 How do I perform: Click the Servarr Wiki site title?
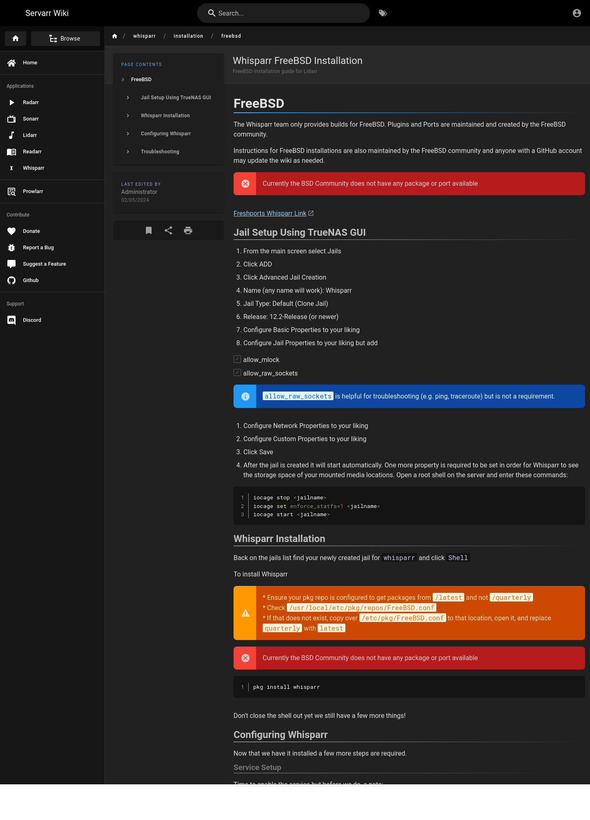point(47,13)
